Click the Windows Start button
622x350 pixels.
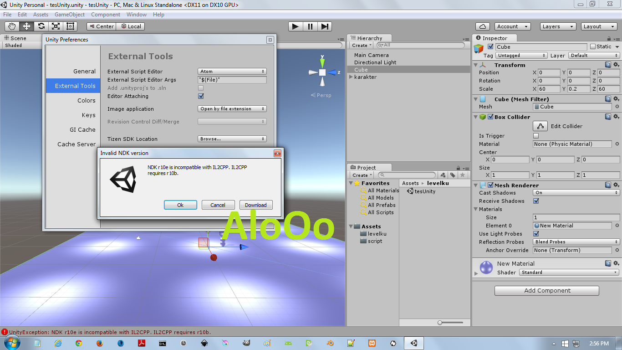[11, 343]
